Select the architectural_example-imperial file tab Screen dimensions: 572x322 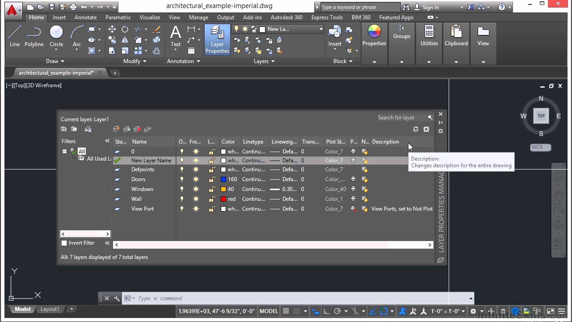point(56,73)
